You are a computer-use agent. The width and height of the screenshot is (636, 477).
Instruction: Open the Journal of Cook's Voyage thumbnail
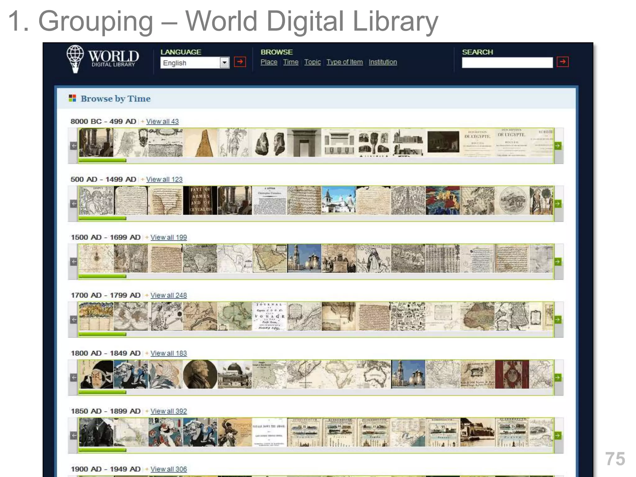tap(270, 316)
